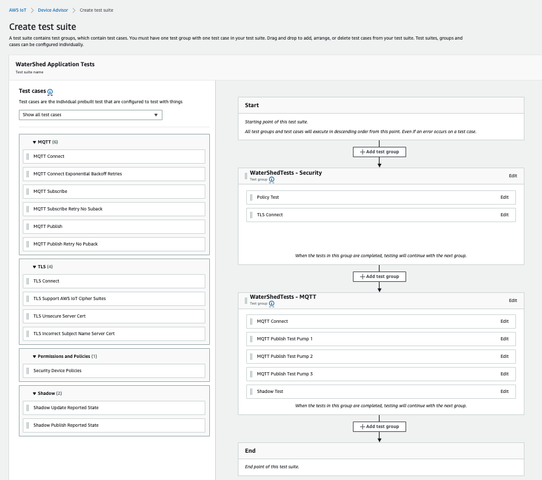Click the drag handle on Shadow Update Reported State
542x480 pixels.
tap(27, 407)
